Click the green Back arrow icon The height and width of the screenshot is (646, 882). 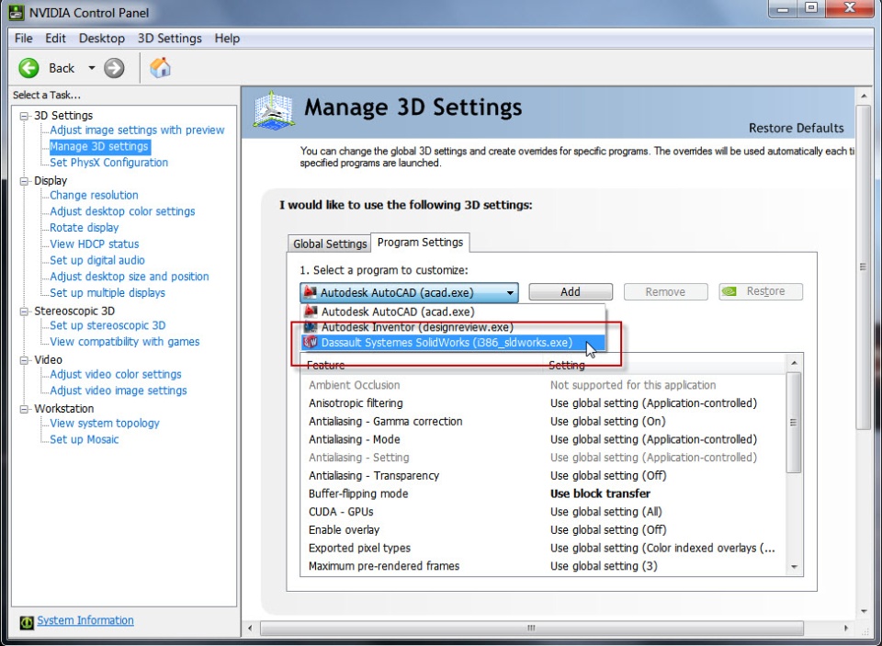28,68
